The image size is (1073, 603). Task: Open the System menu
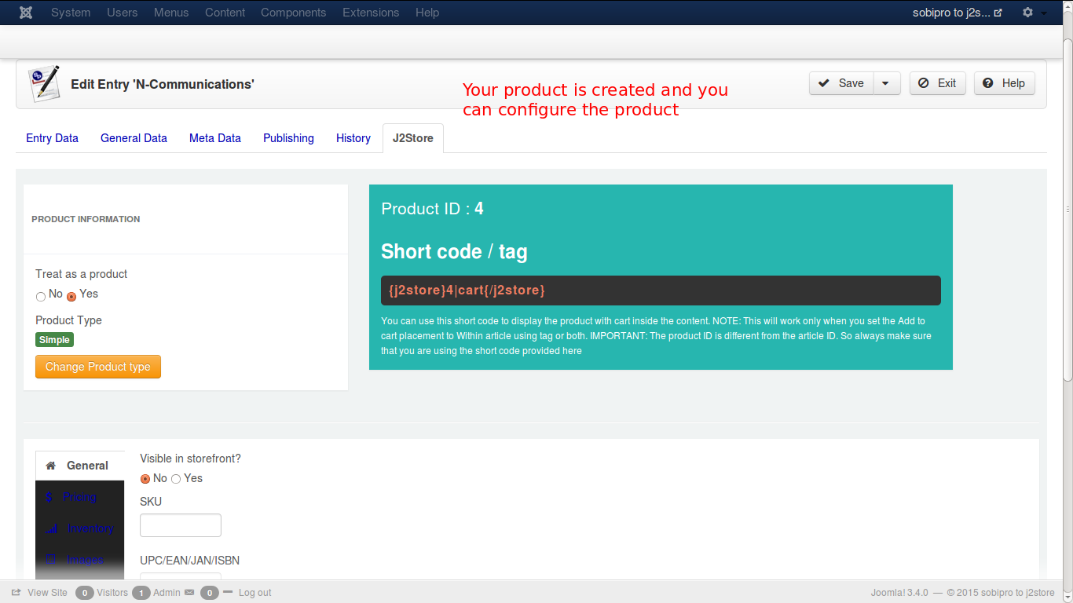click(x=71, y=13)
